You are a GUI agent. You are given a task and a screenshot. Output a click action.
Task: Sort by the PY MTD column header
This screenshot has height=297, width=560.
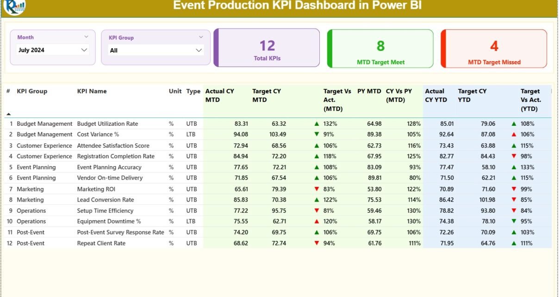click(369, 91)
